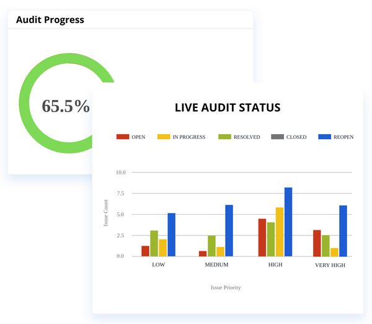Viewport: 372px width, 324px height.
Task: Click the 65.5% progress value
Action: [66, 106]
